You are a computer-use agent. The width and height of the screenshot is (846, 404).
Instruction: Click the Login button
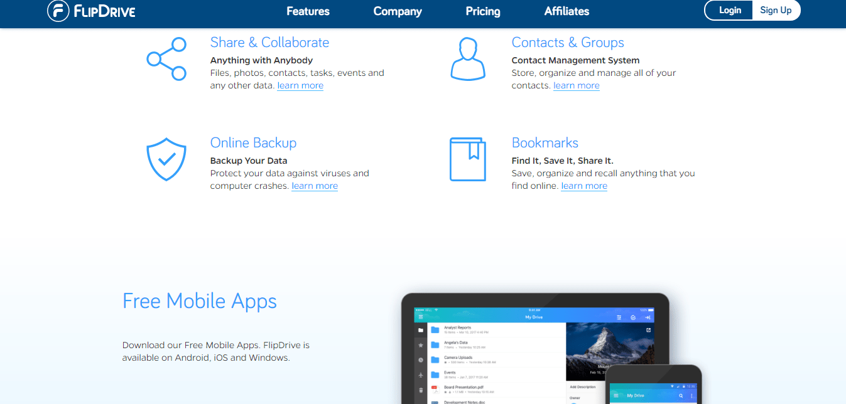coord(730,10)
